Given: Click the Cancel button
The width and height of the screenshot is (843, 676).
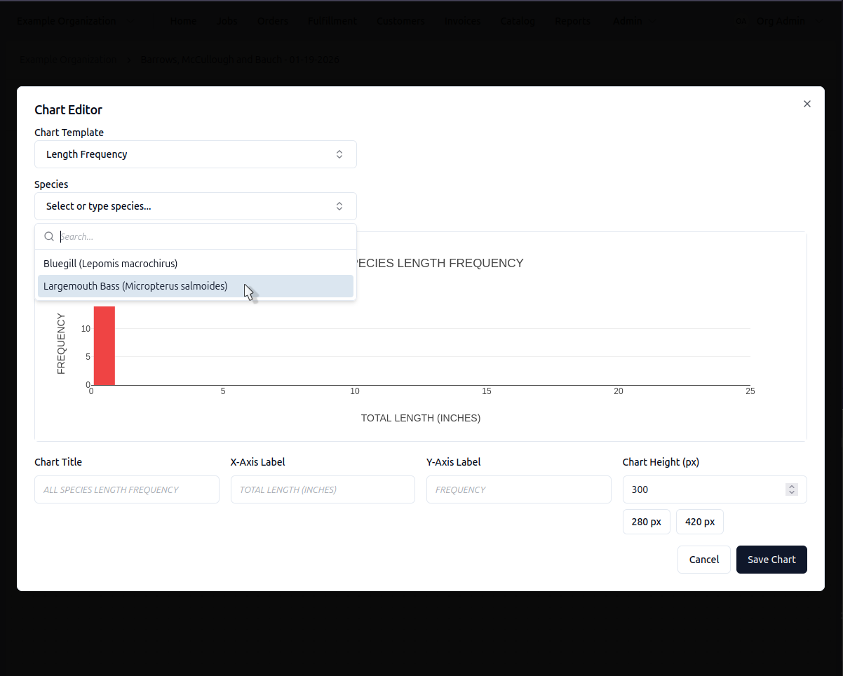Looking at the screenshot, I should coord(704,560).
